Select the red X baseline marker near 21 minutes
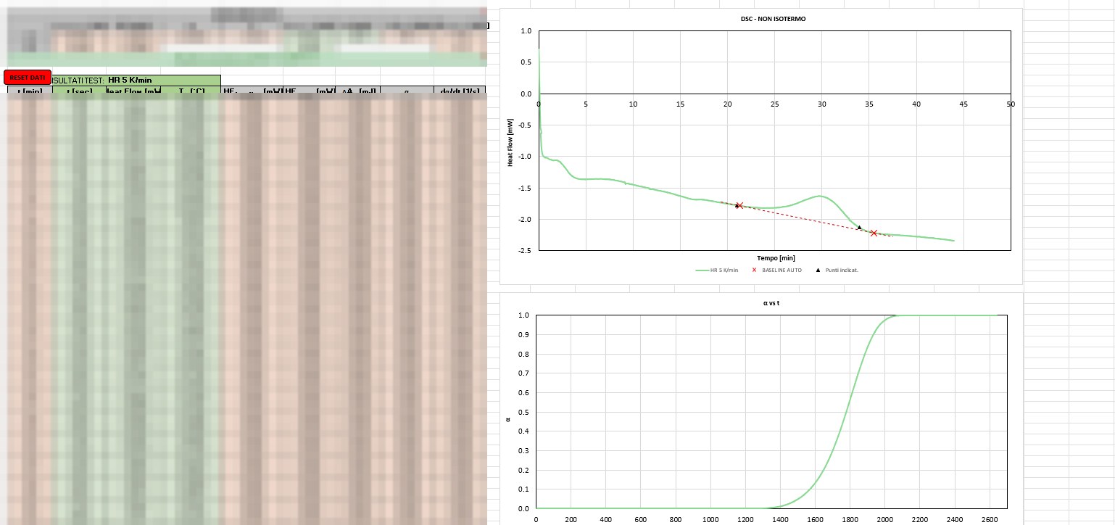This screenshot has width=1115, height=525. pyautogui.click(x=739, y=205)
